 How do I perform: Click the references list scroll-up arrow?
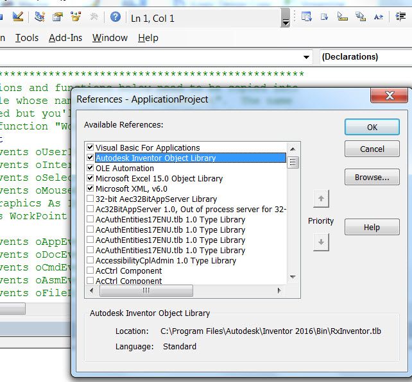[x=293, y=149]
